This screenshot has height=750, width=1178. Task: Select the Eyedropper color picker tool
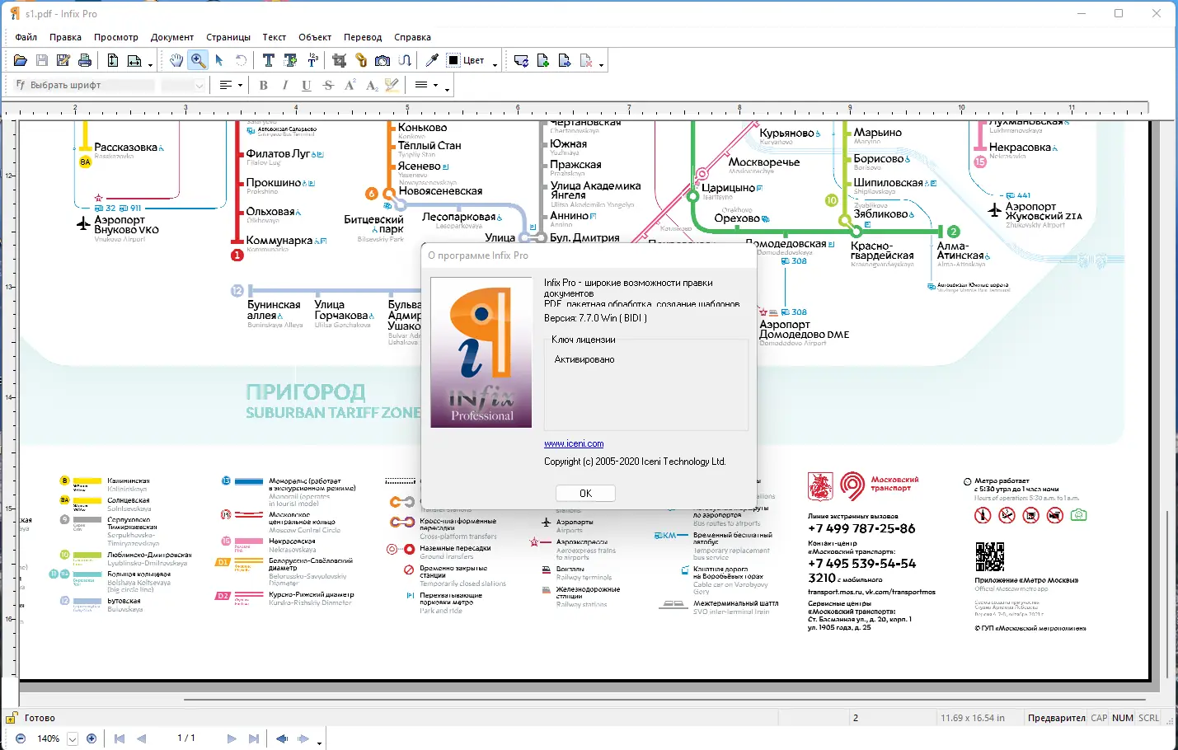(432, 60)
